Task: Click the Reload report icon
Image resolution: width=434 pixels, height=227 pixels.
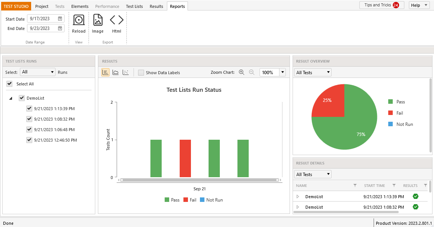Action: (x=79, y=20)
